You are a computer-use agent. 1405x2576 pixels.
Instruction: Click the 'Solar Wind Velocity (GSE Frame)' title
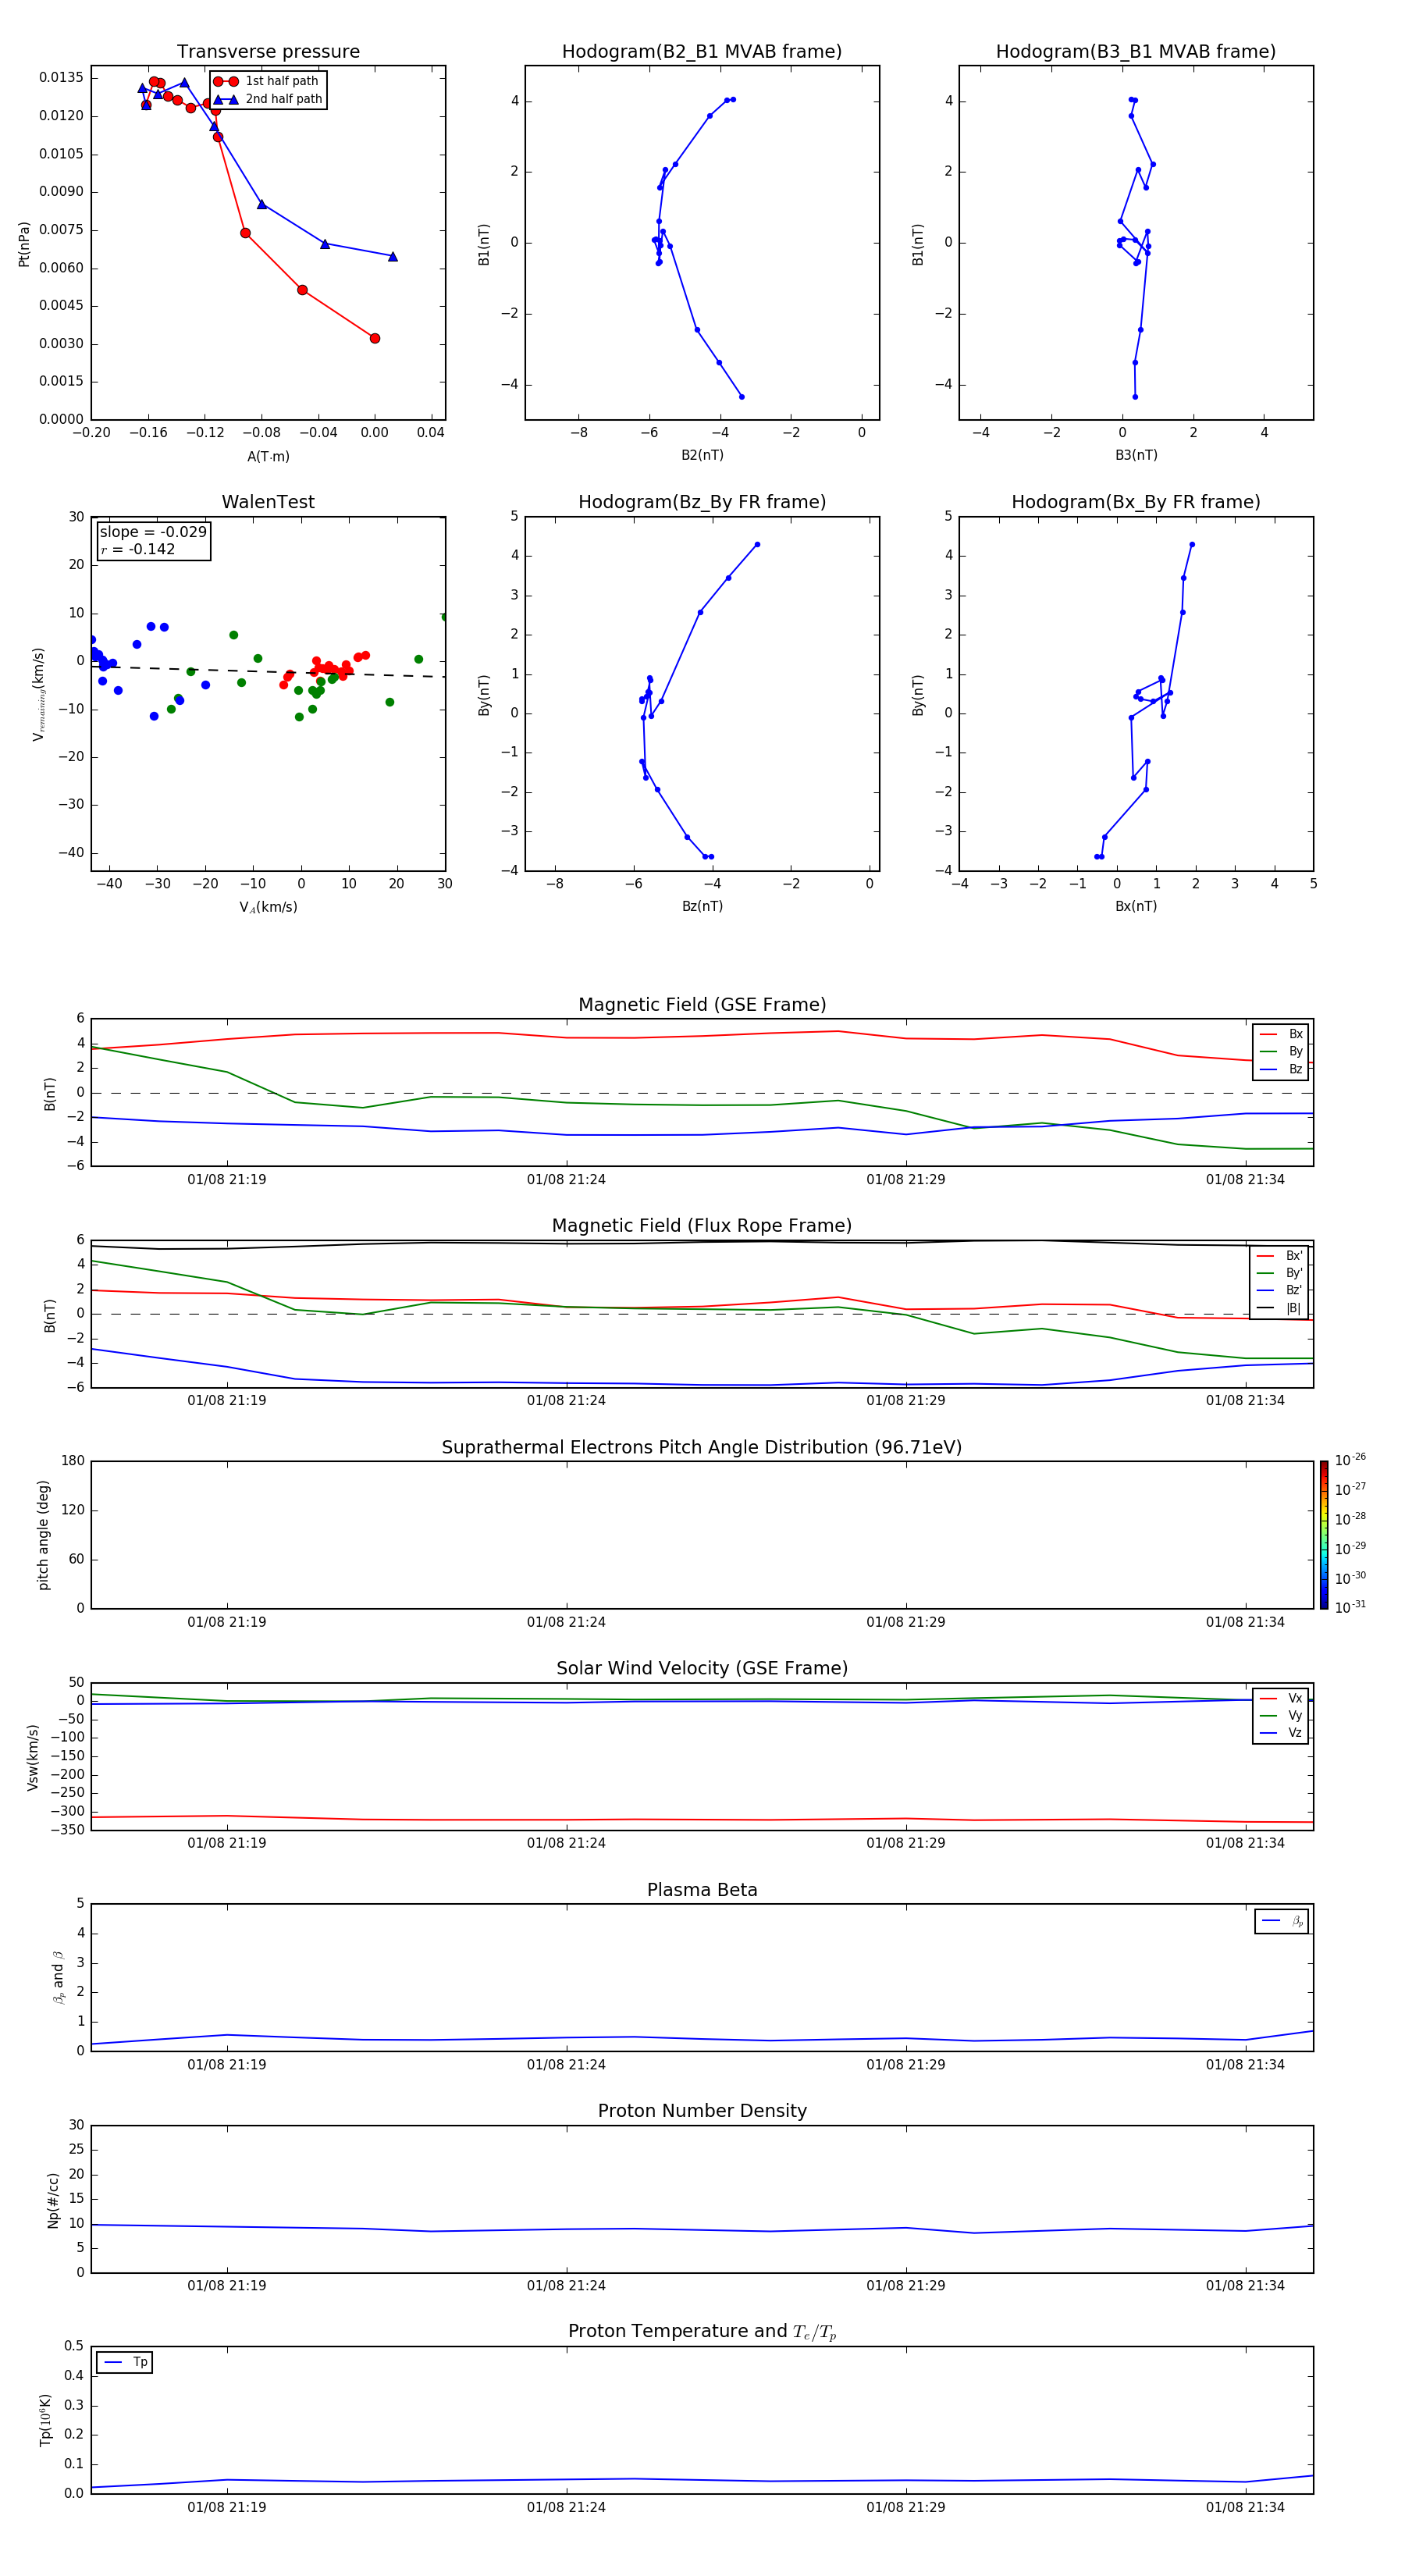(702, 1668)
